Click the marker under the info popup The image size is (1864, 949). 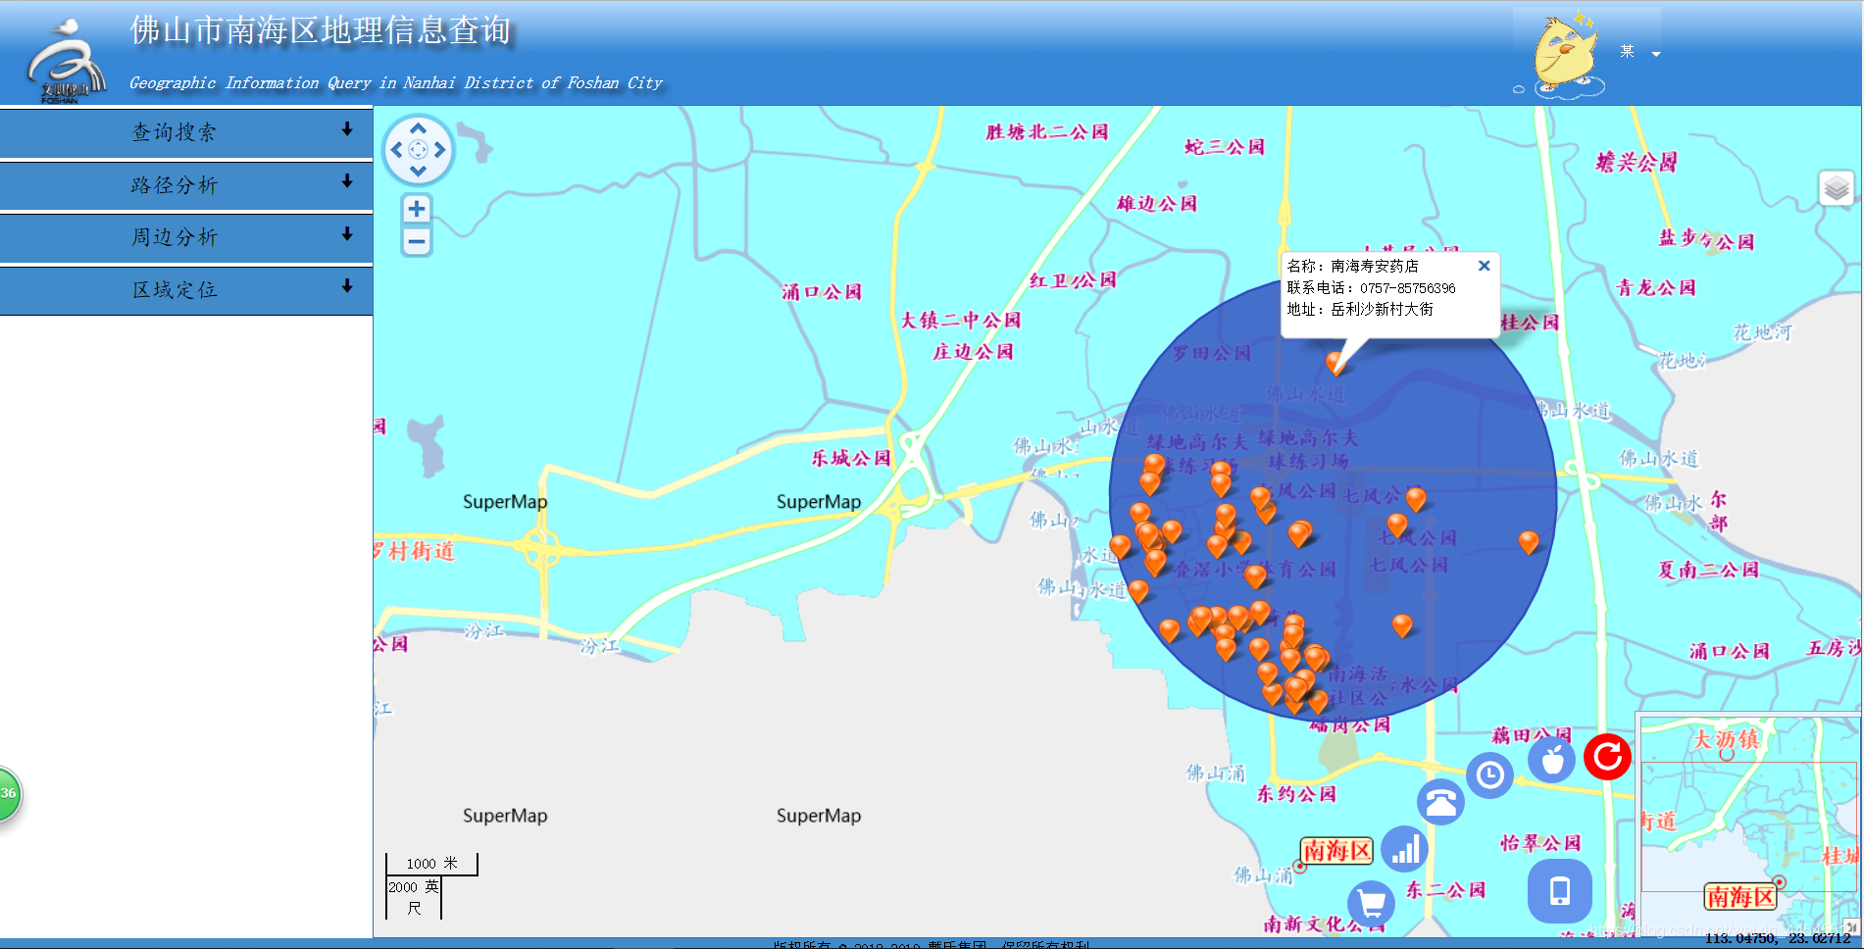coord(1335,363)
